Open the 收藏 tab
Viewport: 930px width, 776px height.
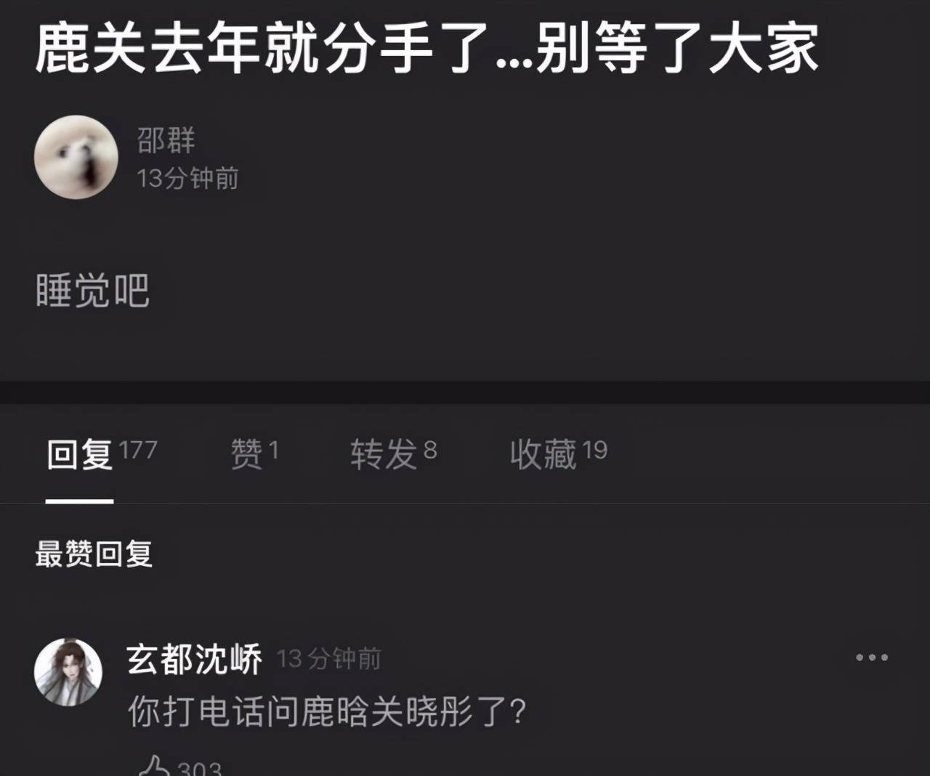click(558, 453)
